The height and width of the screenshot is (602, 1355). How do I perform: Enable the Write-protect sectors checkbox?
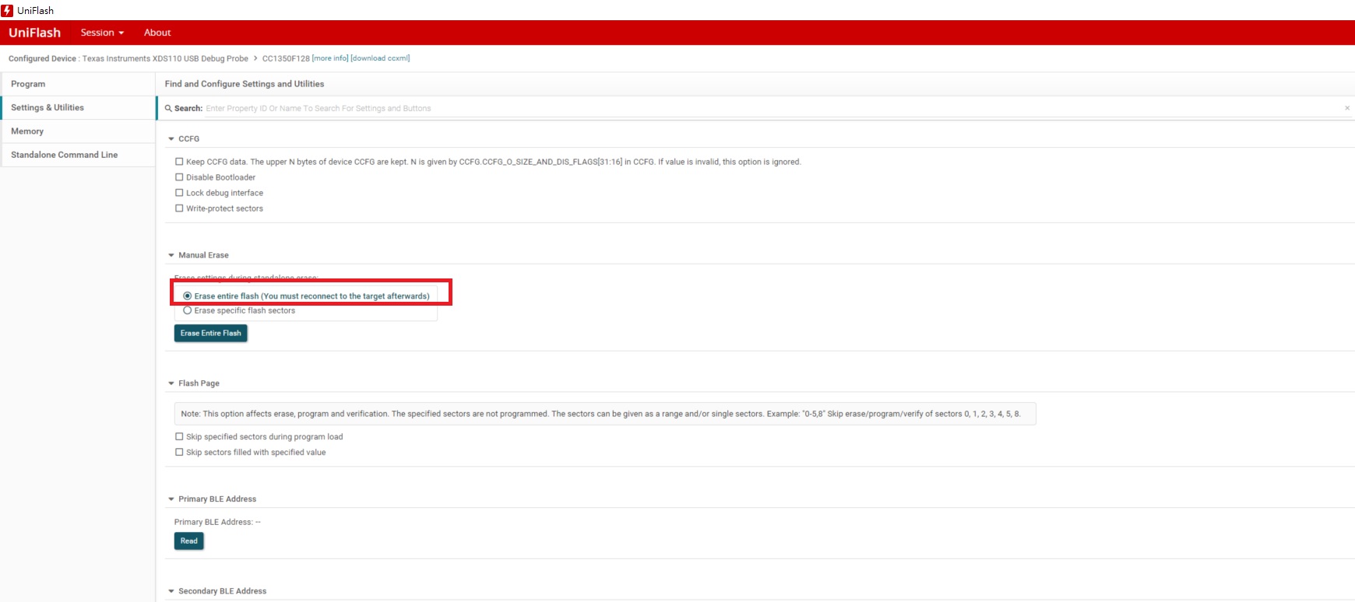click(x=179, y=208)
